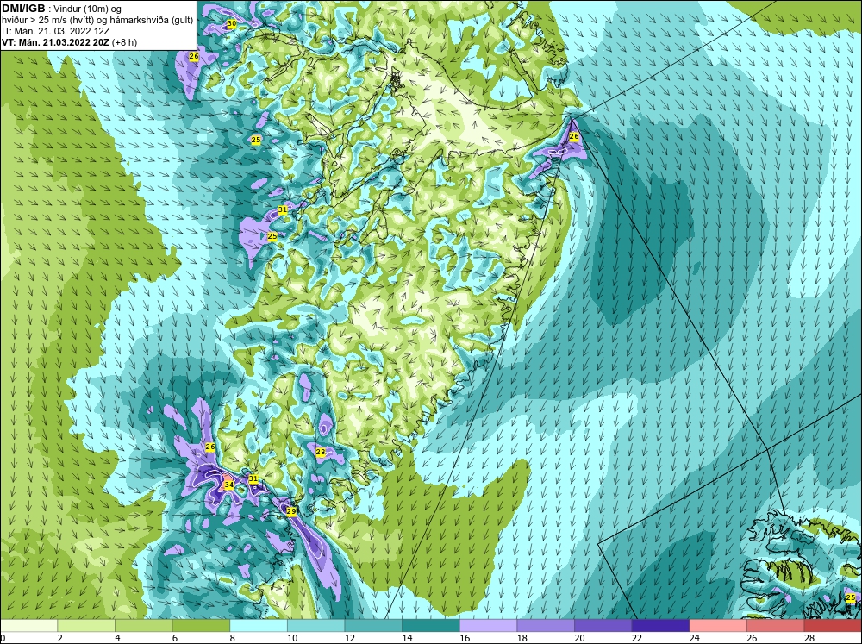The width and height of the screenshot is (862, 644).
Task: Click the yellow gust label 28
Action: [x=321, y=452]
